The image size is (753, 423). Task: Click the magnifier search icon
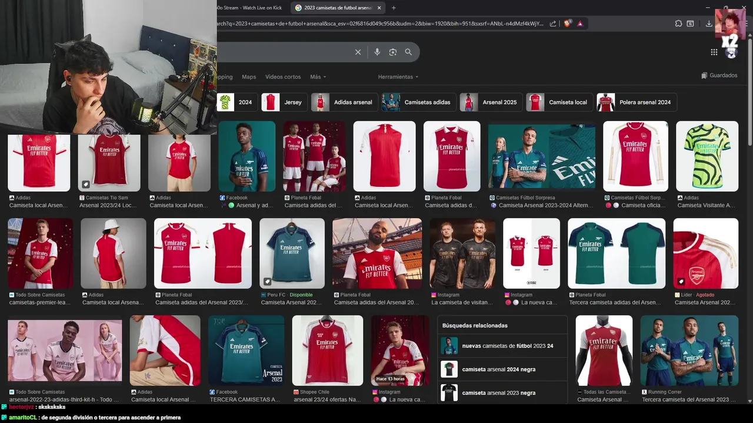click(408, 52)
